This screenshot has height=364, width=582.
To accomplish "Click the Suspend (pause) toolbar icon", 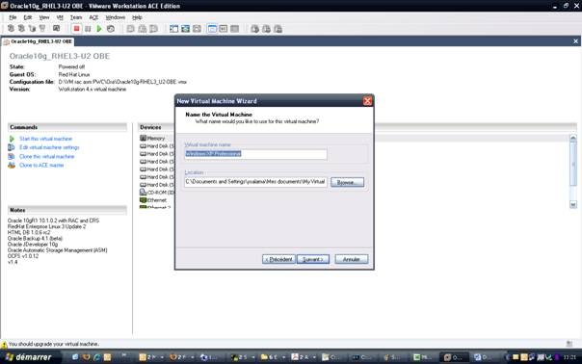I will [x=88, y=29].
